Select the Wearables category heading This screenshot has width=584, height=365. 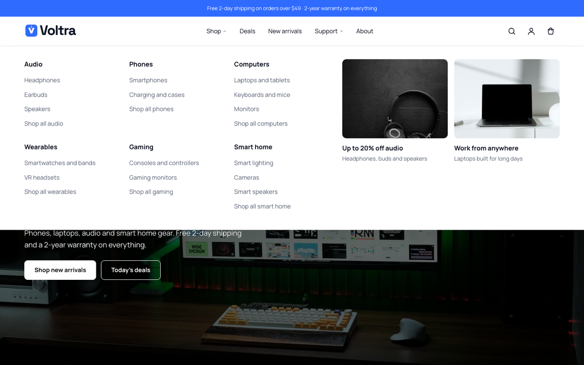pos(41,147)
